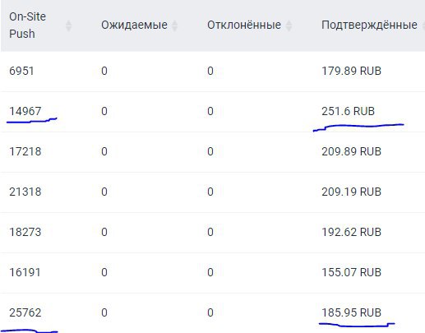The width and height of the screenshot is (425, 333).
Task: Select the 6951 push count cell
Action: [21, 71]
